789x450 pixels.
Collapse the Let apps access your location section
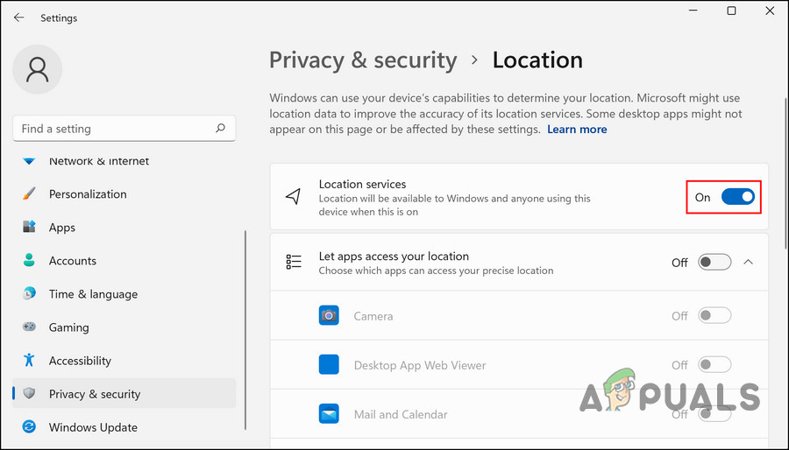(749, 262)
